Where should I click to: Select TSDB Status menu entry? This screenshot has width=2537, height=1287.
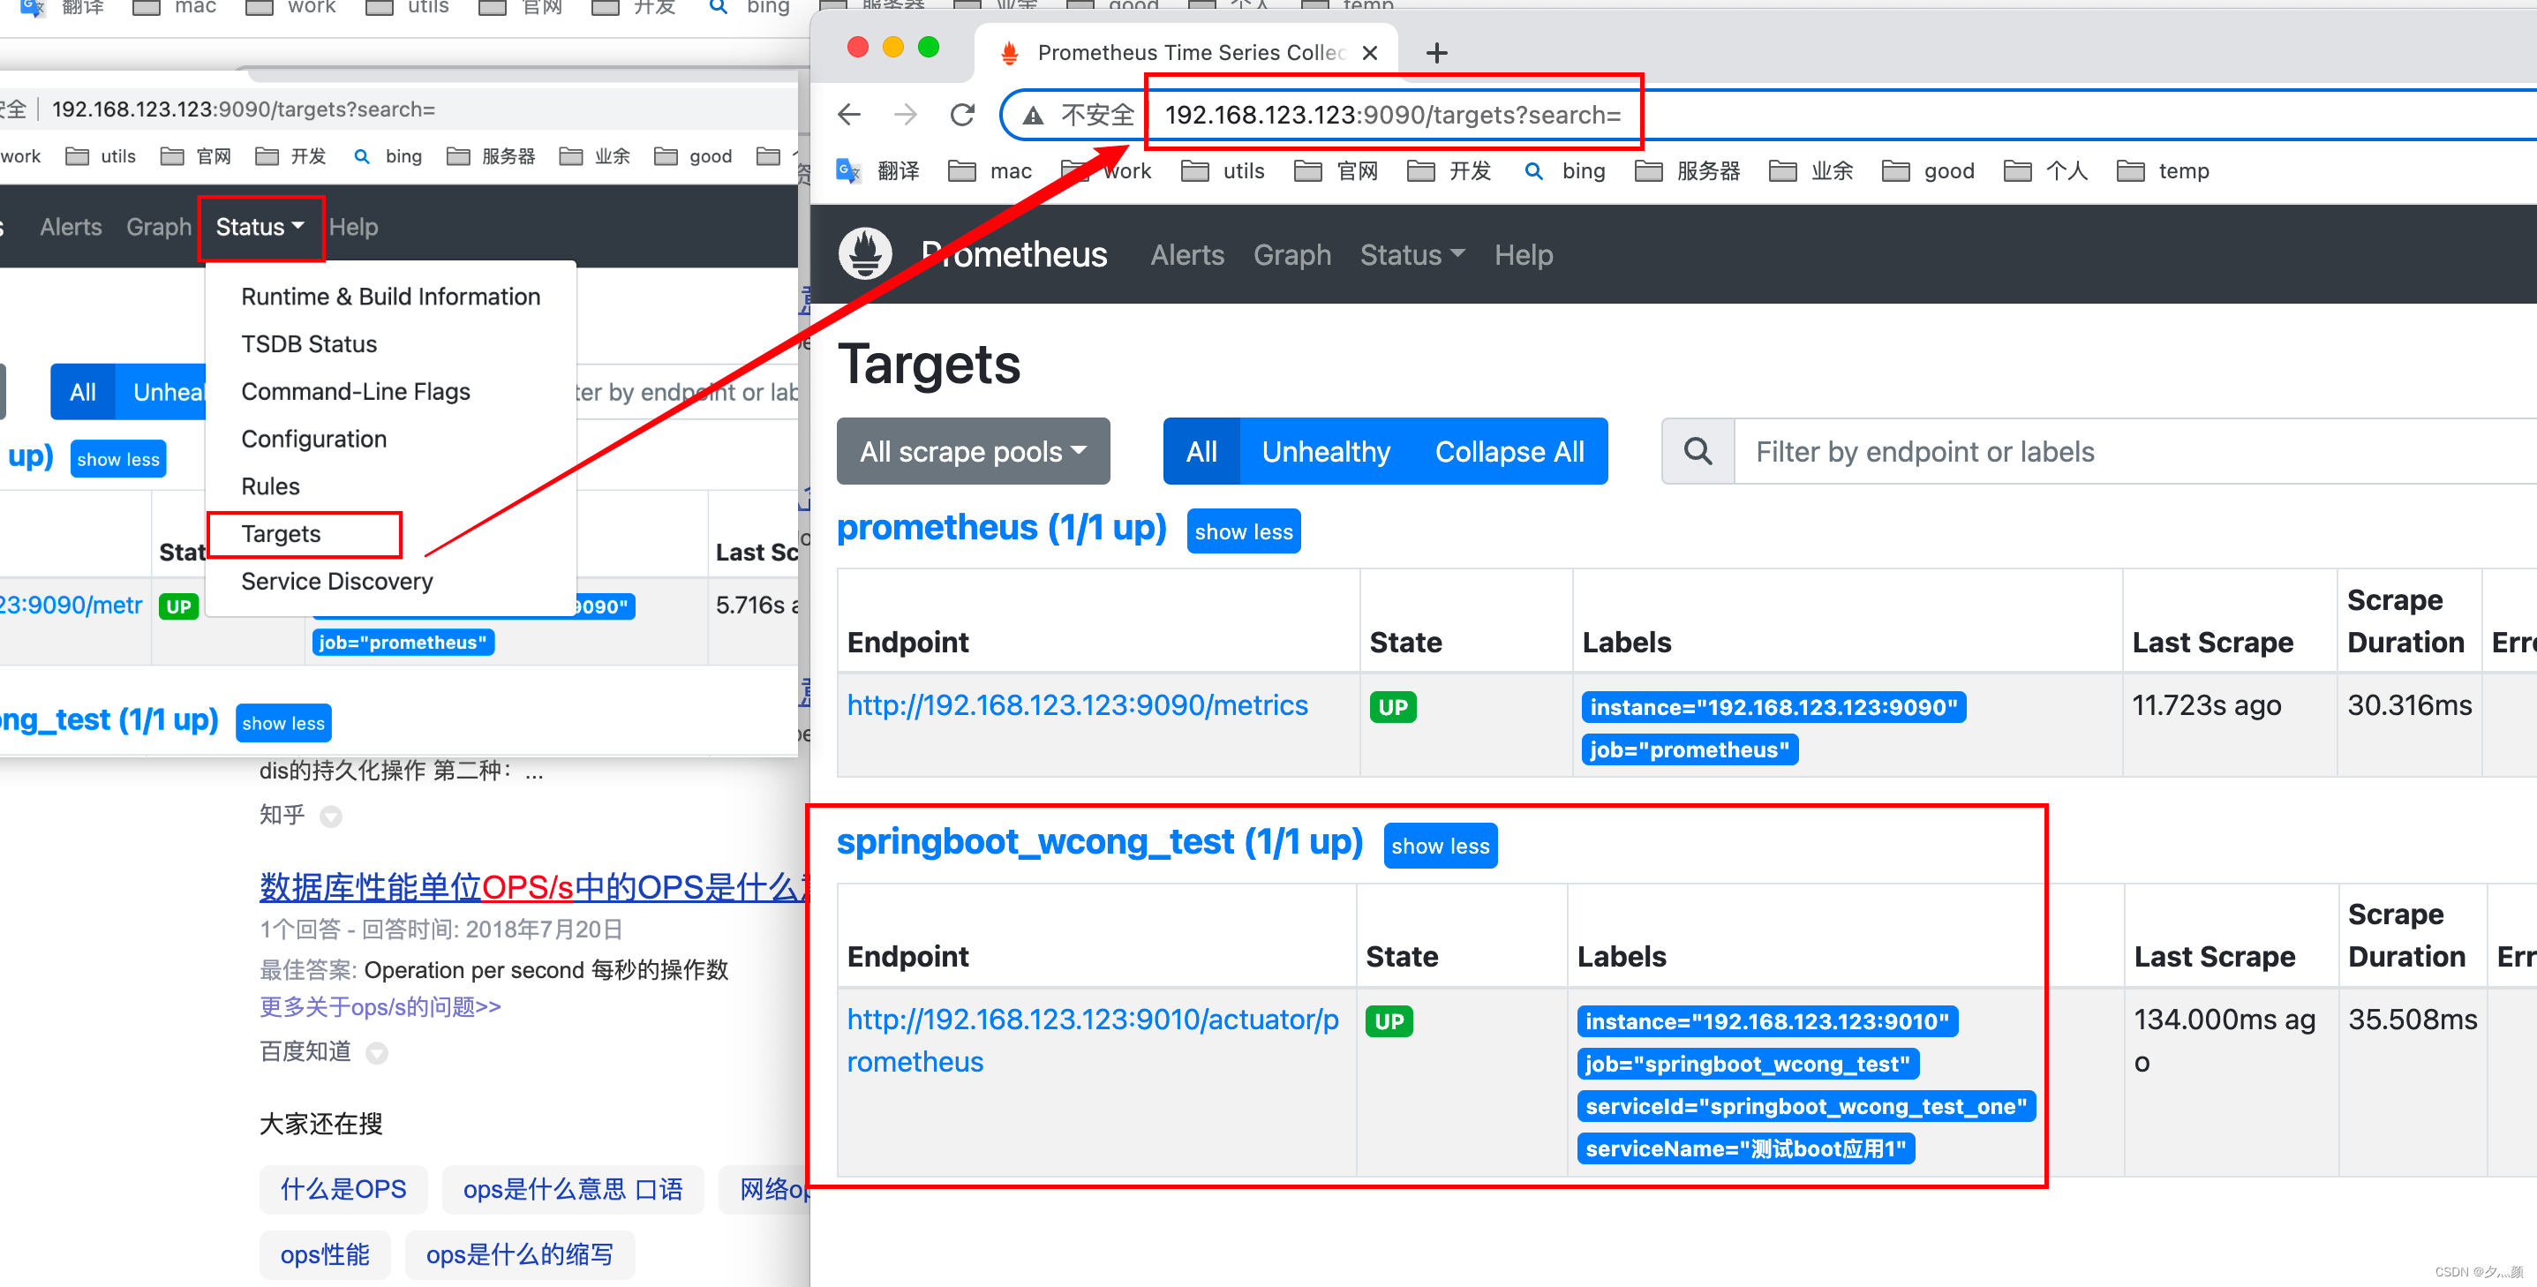(x=390, y=343)
